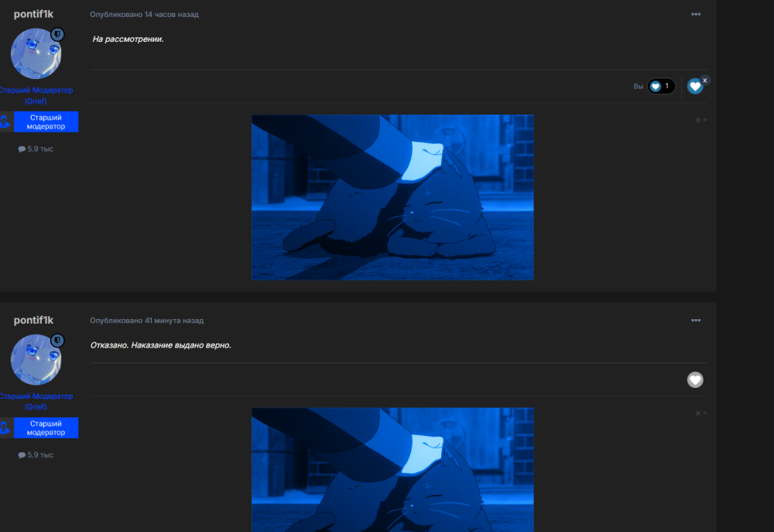View the heart reaction count '1' on first post
This screenshot has height=532, width=774.
661,86
